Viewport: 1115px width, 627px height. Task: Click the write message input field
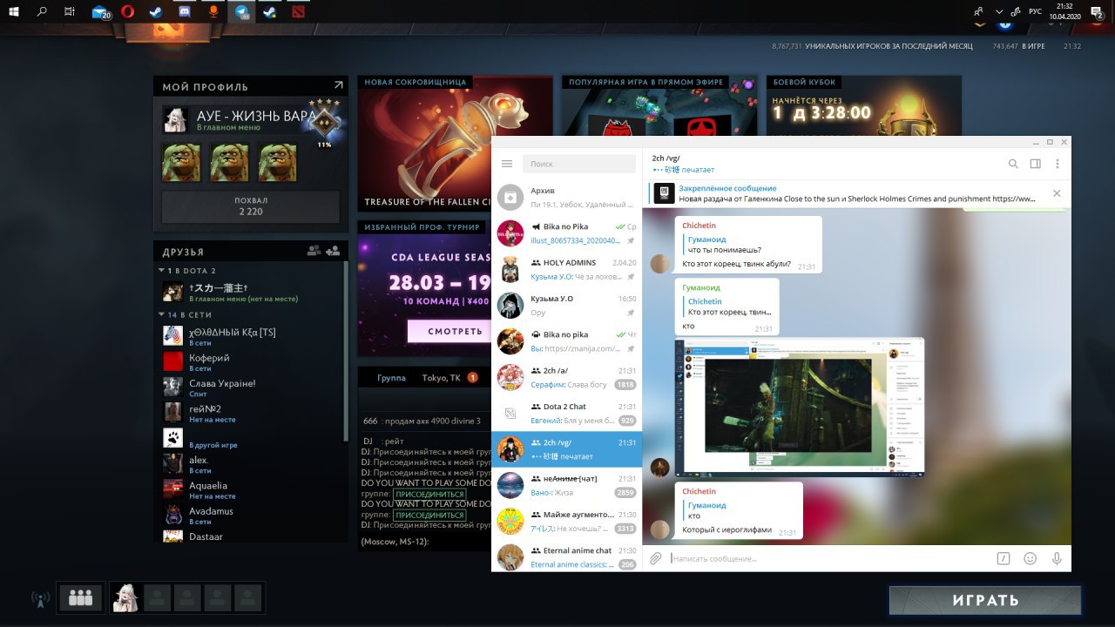point(828,558)
